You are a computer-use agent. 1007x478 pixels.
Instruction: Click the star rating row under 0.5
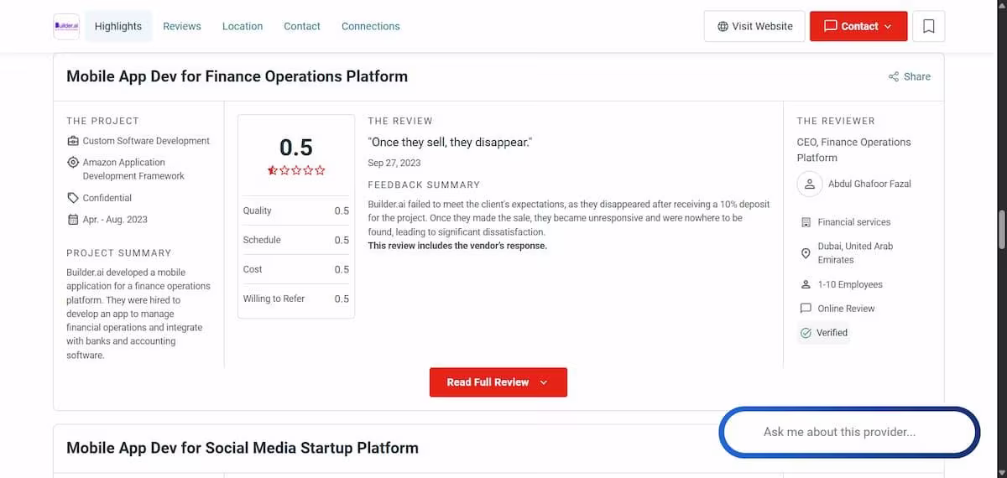point(296,170)
